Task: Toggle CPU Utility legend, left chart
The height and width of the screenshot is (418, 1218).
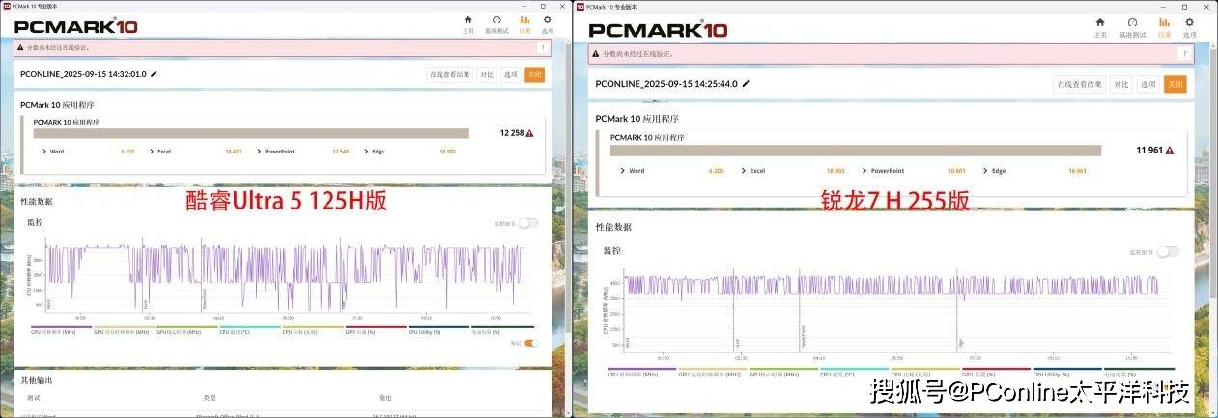Action: [438, 330]
